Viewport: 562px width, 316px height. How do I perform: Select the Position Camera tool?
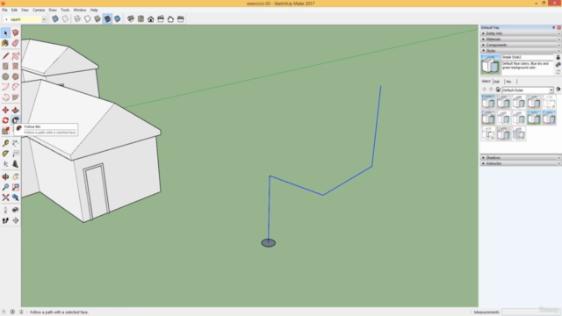pos(5,211)
